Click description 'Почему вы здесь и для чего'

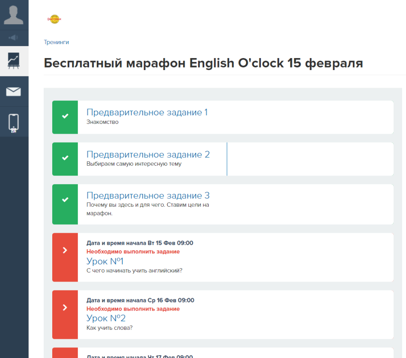click(x=148, y=209)
